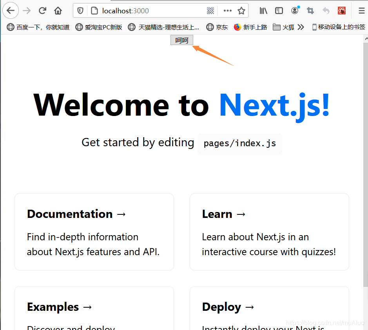Select the screenshot crop tool icon
Screen dimensions: 368x330
coord(310,11)
